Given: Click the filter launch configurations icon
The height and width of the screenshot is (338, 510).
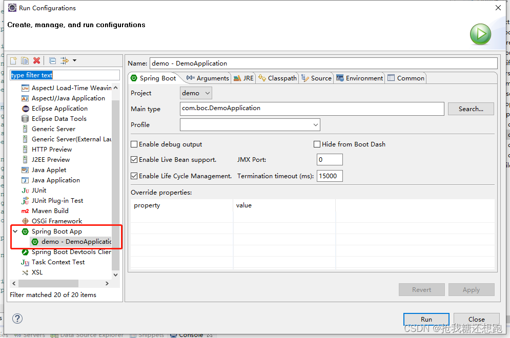Looking at the screenshot, I should [x=65, y=60].
